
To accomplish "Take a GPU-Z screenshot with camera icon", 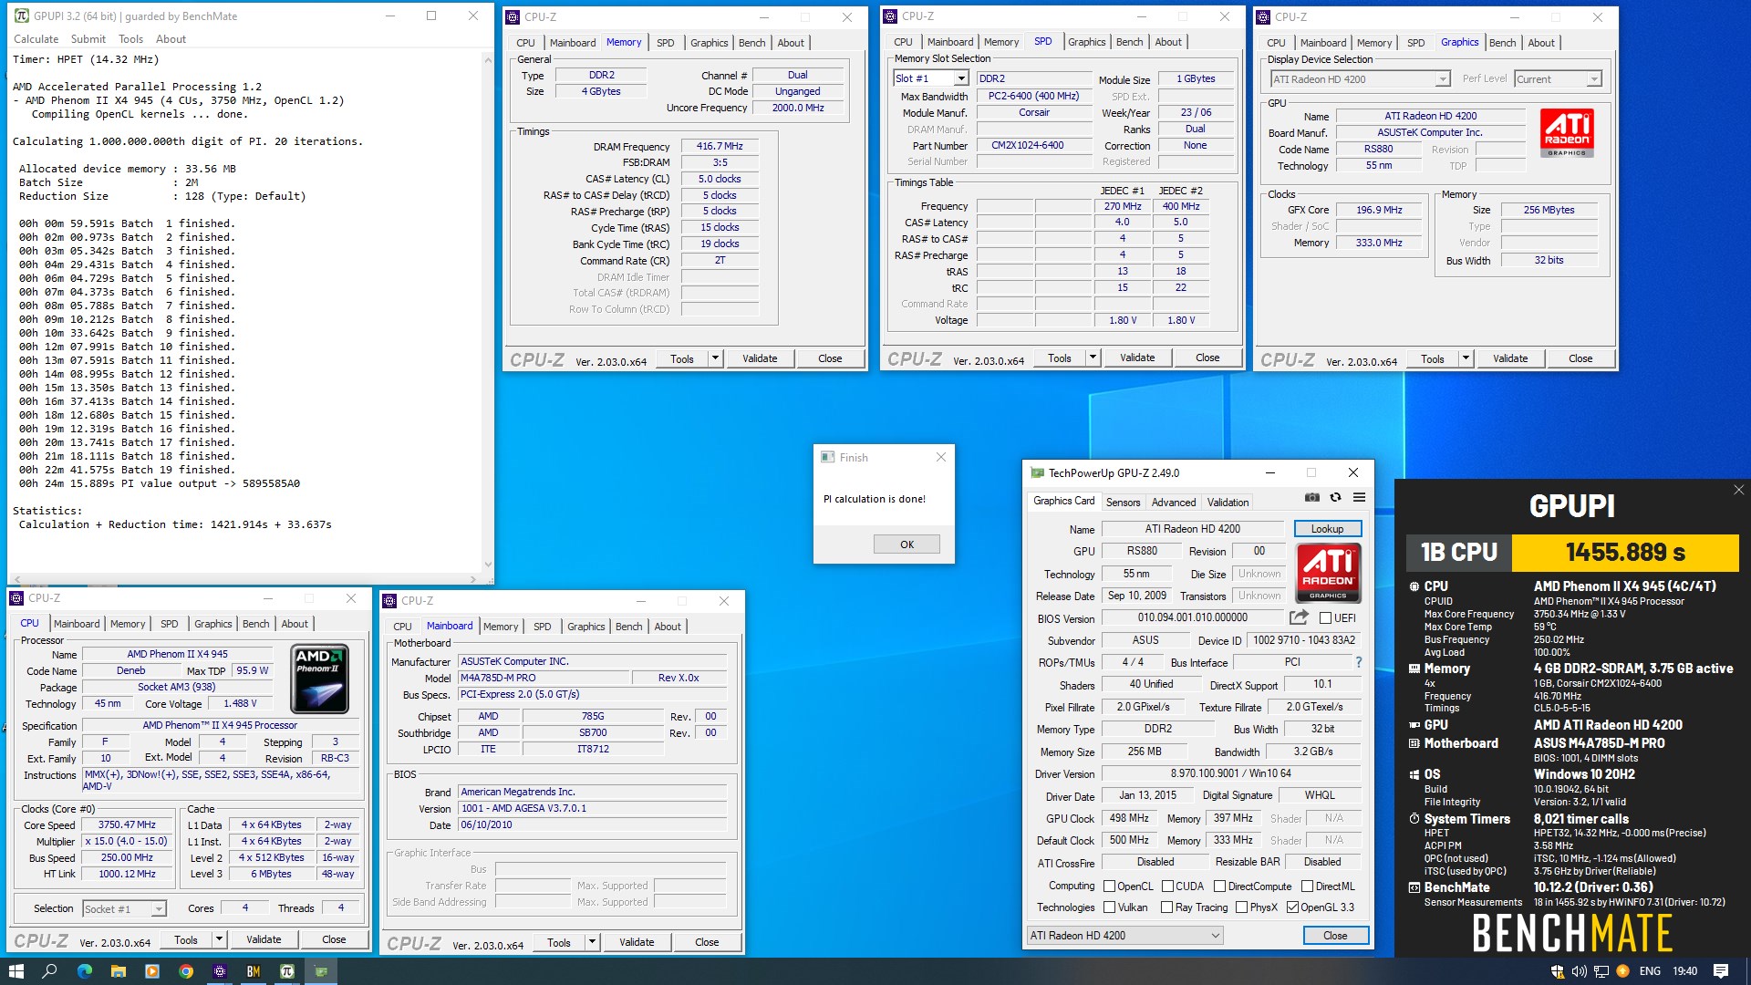I will (x=1311, y=498).
